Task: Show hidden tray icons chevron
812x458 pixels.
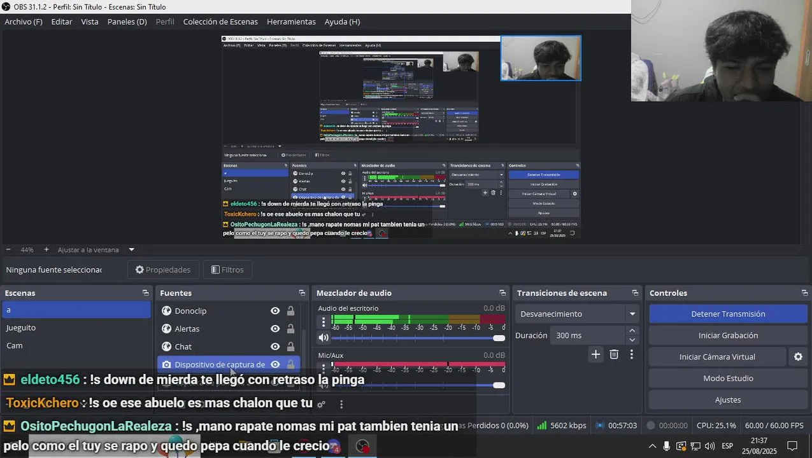Action: coord(652,446)
